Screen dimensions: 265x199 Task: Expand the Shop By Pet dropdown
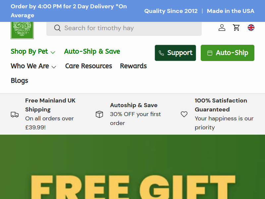point(33,51)
